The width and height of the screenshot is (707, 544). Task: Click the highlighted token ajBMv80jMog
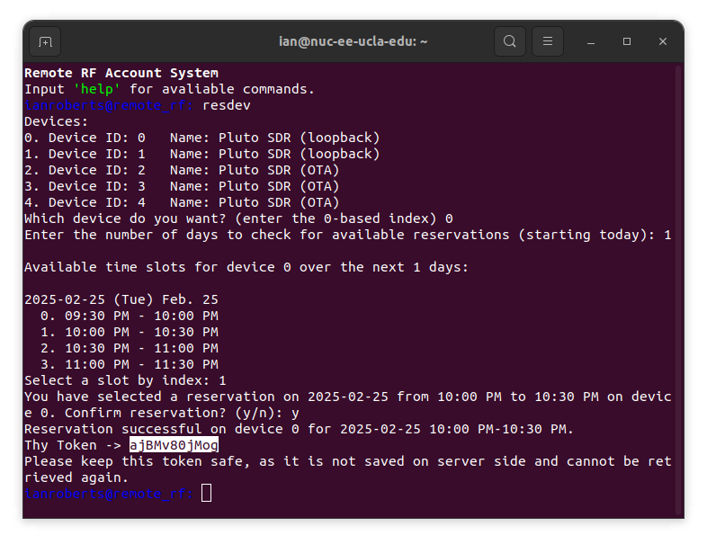click(174, 445)
